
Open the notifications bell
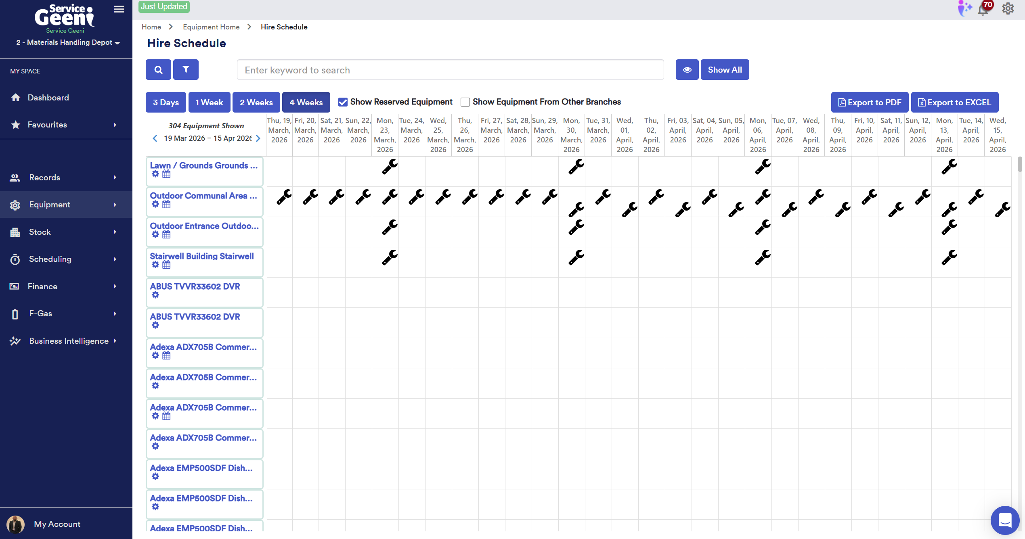pos(983,9)
